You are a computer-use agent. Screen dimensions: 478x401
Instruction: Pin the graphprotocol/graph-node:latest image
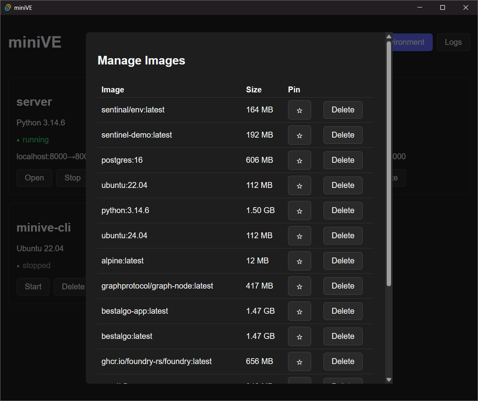click(299, 286)
